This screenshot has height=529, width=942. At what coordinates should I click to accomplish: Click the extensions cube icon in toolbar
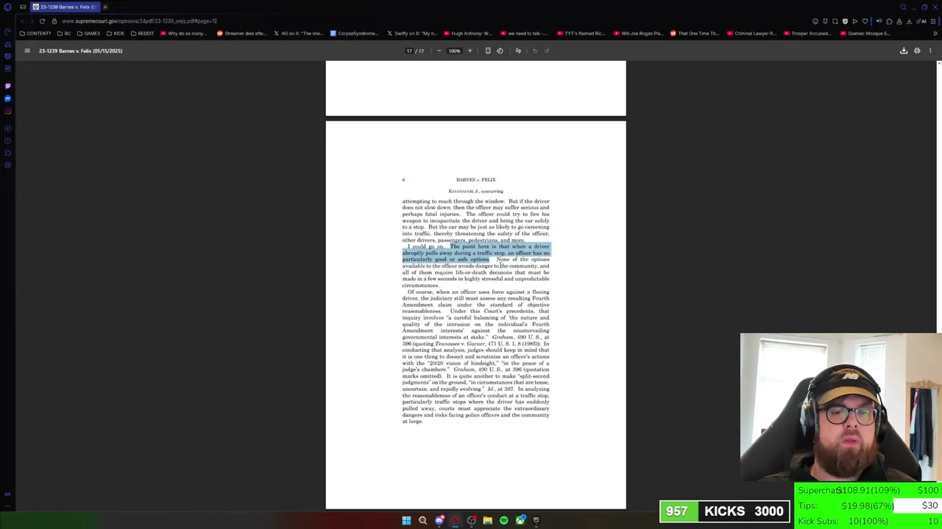889,21
